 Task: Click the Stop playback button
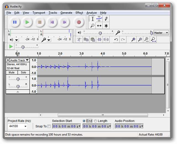tap(40, 22)
